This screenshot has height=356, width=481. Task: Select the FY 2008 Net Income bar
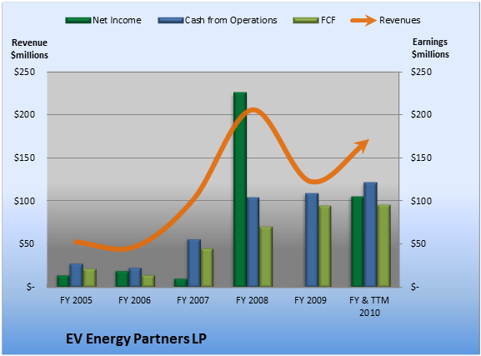[240, 189]
